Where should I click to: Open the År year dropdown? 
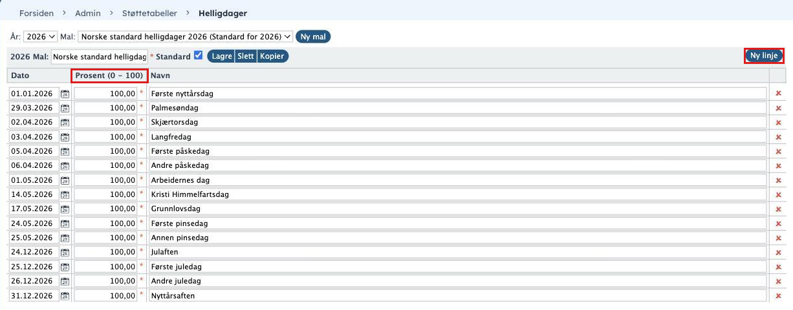[41, 37]
